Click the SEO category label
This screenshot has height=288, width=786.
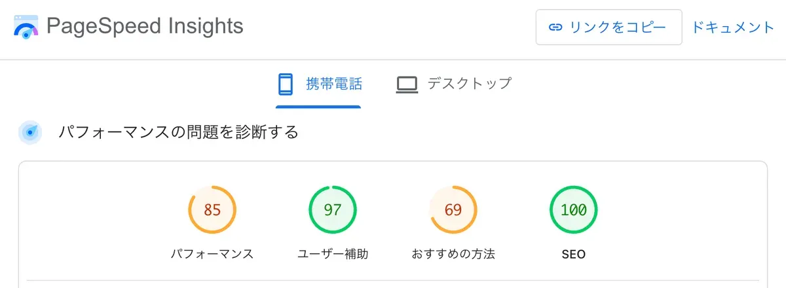coord(574,254)
